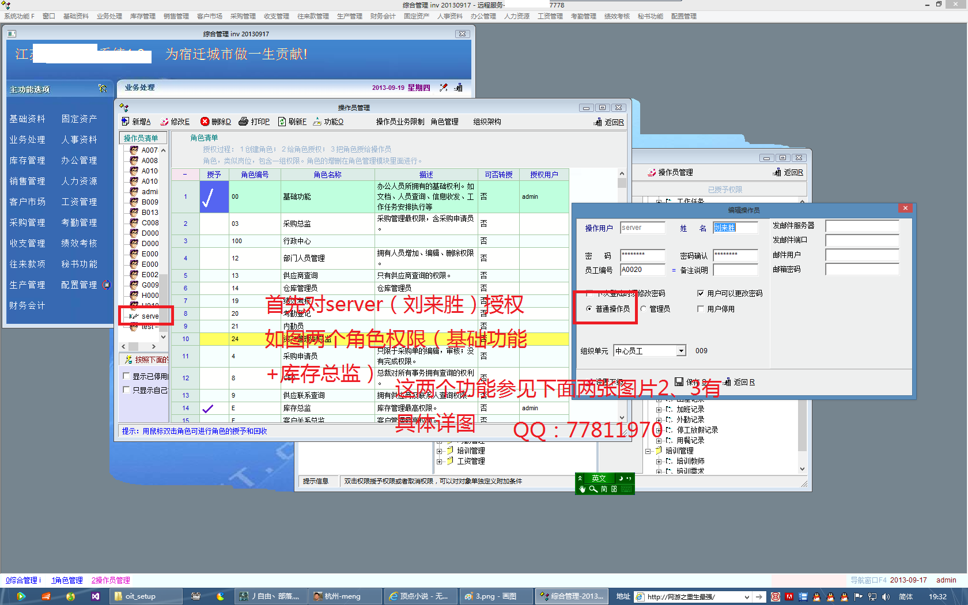Switch to the 2操作员管理 tab
The image size is (968, 605).
pyautogui.click(x=111, y=580)
